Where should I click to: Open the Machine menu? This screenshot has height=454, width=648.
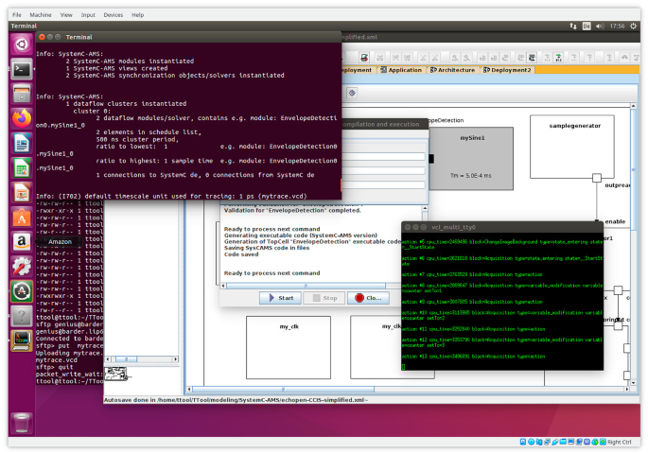click(41, 15)
